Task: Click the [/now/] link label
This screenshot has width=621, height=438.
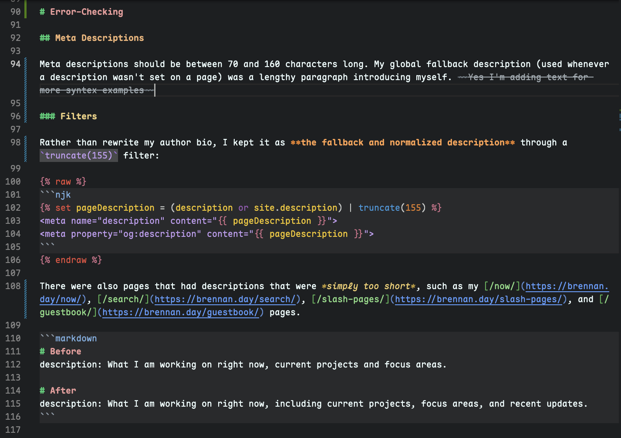Action: [x=502, y=286]
